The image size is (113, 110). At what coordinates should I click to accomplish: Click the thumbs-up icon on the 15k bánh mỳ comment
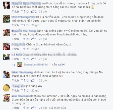click(33, 11)
